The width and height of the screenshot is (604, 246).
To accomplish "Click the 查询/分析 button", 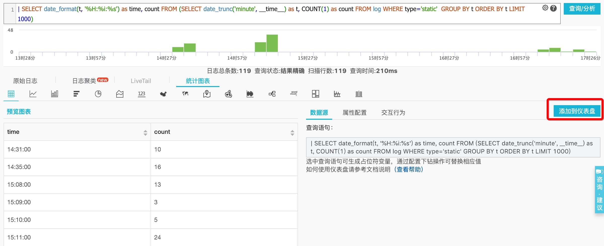I will point(582,9).
